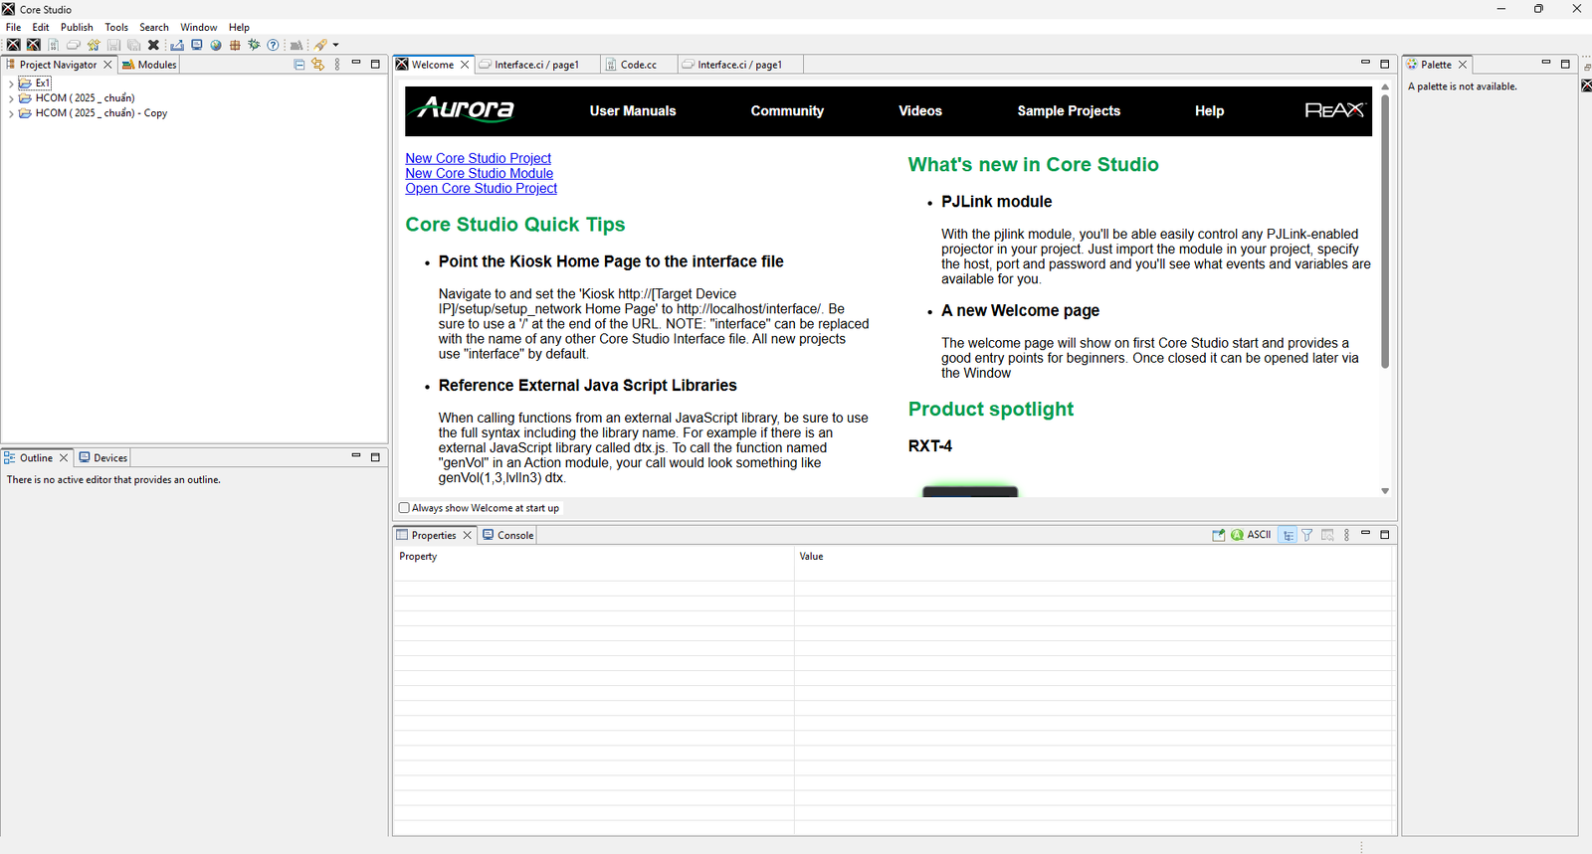The height and width of the screenshot is (854, 1592).
Task: Click Open Core Studio Project link
Action: tap(481, 188)
